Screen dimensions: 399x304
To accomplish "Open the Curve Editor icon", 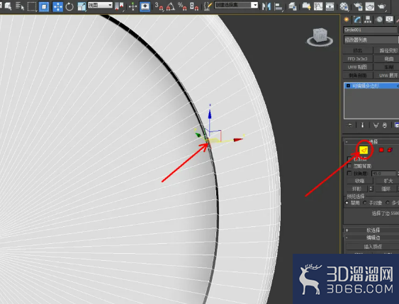I will [318, 6].
